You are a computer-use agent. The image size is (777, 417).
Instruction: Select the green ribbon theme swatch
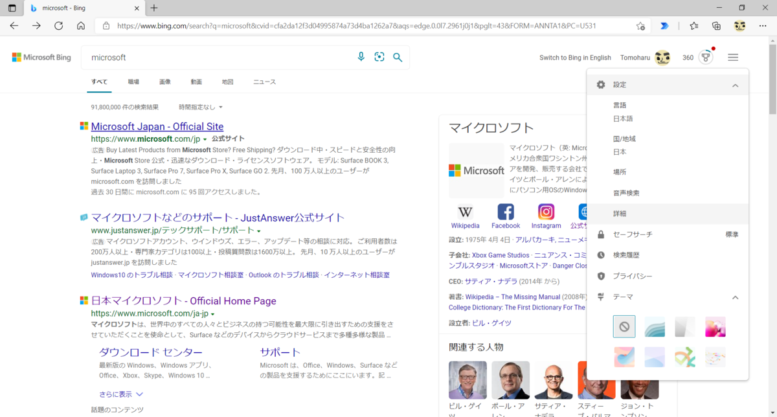click(x=685, y=357)
